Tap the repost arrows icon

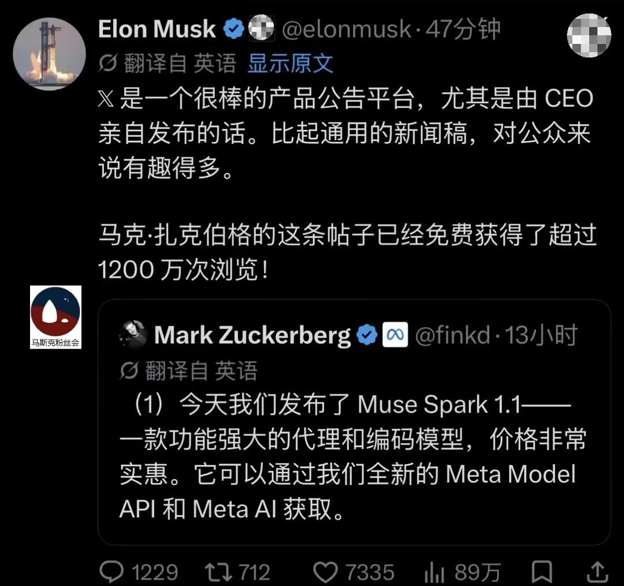[x=218, y=572]
